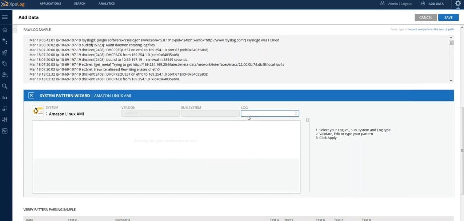This screenshot has height=221, width=464.
Task: Expand the hamburger sidebar menu
Action: coord(5,17)
